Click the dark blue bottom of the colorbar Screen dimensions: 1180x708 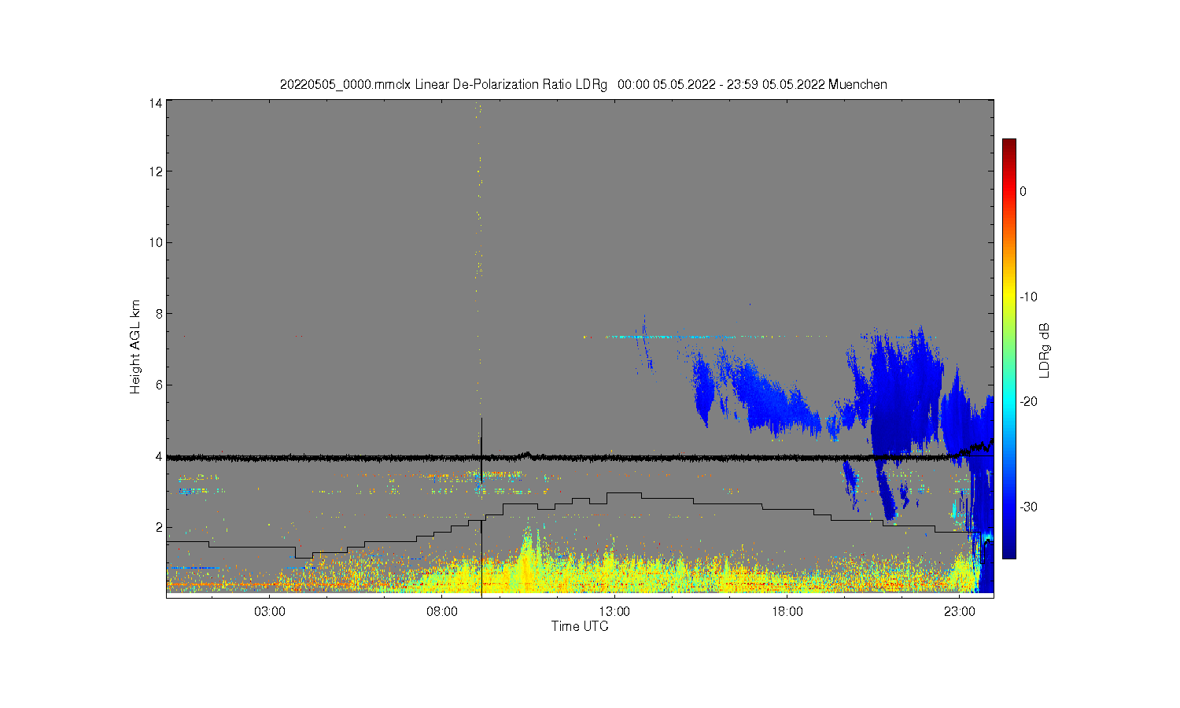(x=1009, y=551)
